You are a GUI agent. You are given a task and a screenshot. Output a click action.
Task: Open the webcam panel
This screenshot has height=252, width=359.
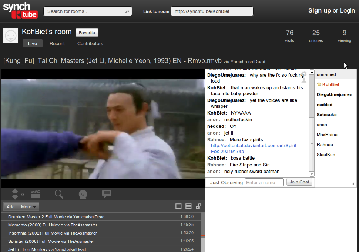83,194
